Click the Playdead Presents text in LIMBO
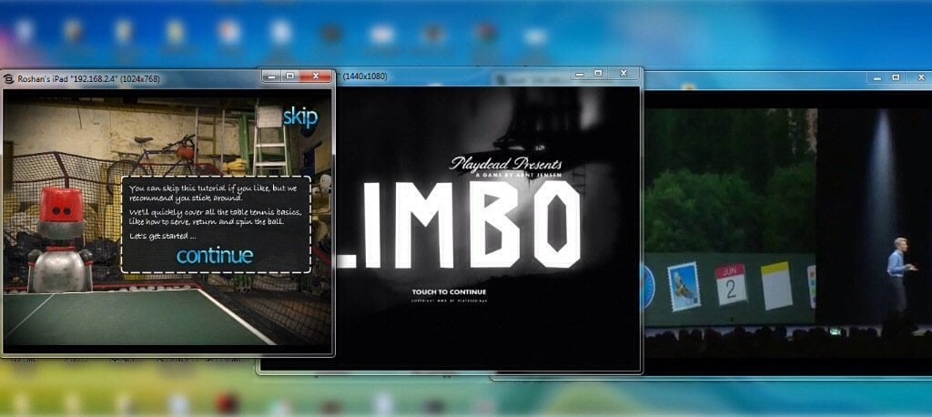Image resolution: width=932 pixels, height=417 pixels. [505, 164]
